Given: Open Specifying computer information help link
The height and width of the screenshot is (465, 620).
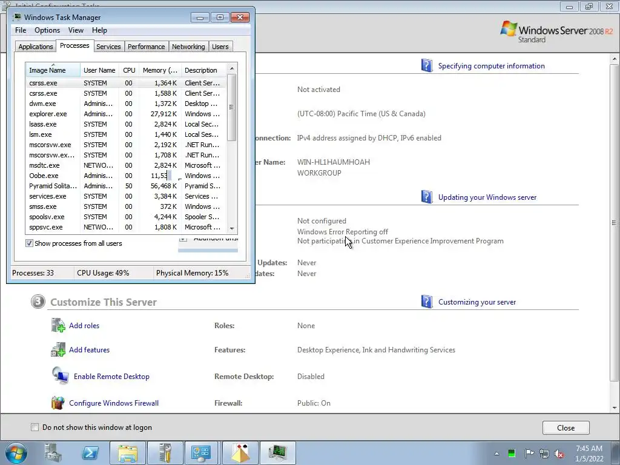Looking at the screenshot, I should [491, 65].
